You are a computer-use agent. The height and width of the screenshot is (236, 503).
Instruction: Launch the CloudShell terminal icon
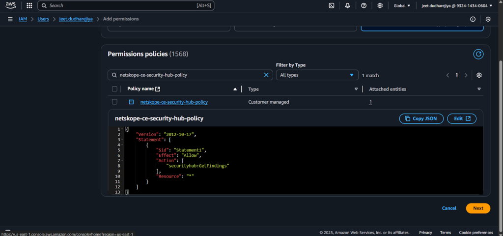pyautogui.click(x=332, y=5)
